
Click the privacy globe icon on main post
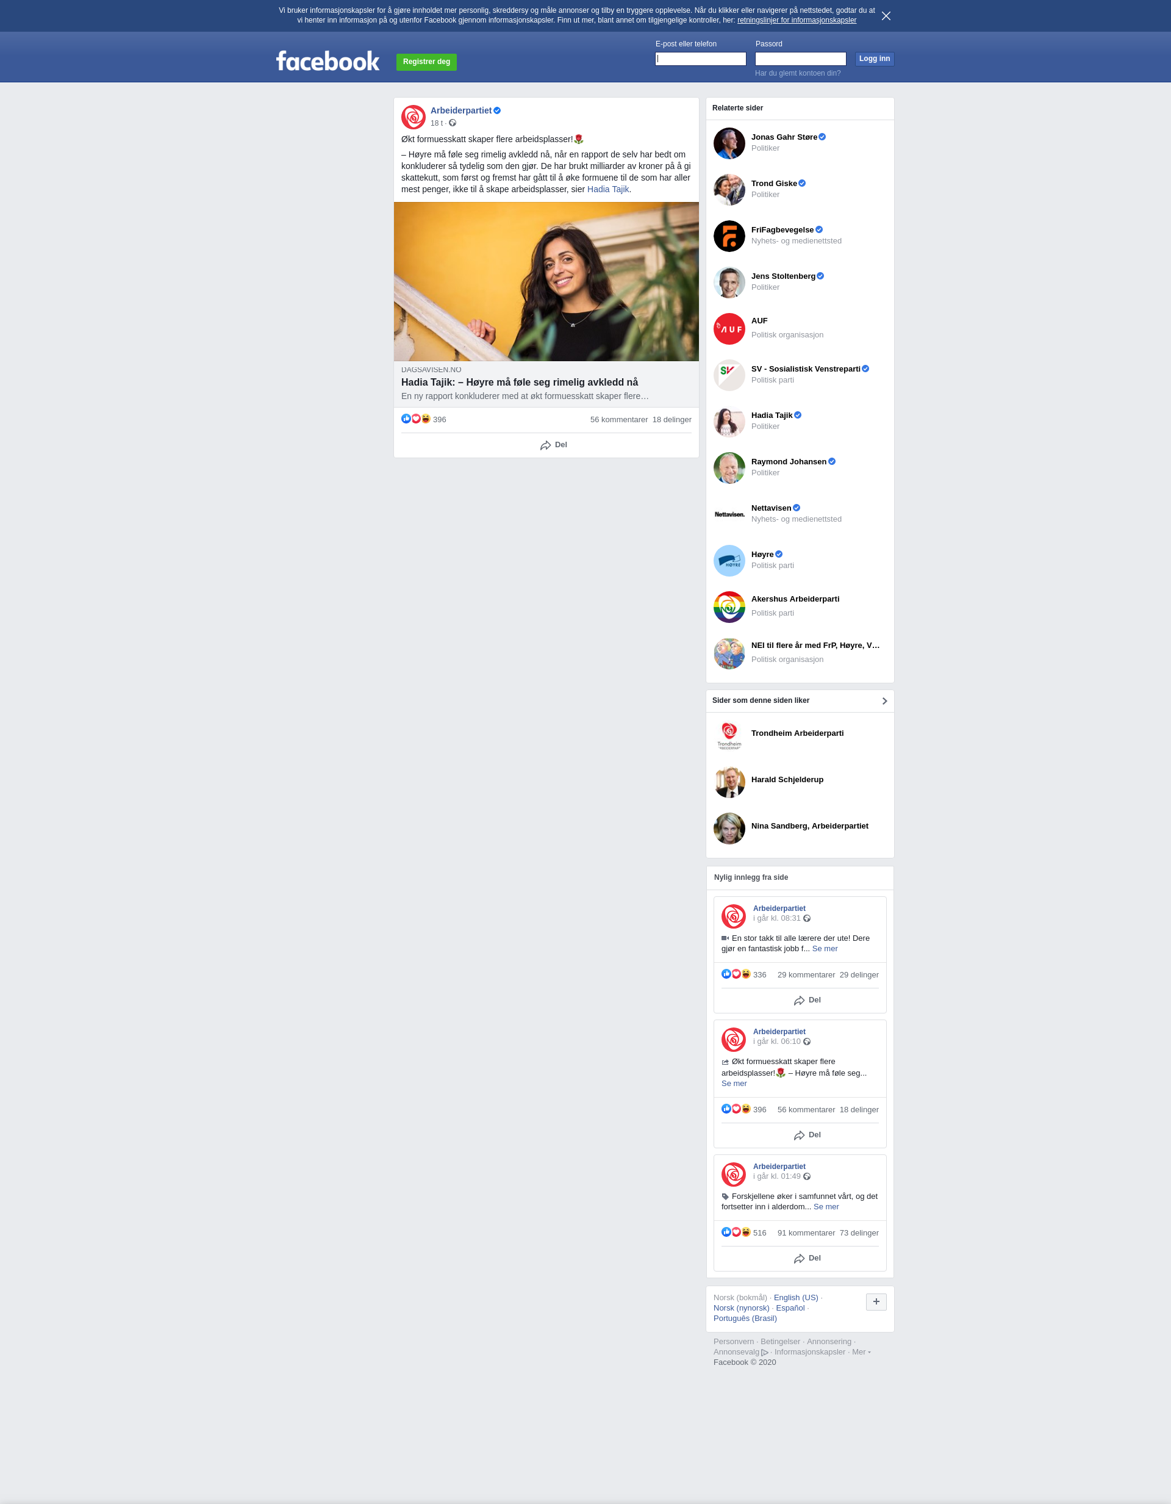click(453, 123)
